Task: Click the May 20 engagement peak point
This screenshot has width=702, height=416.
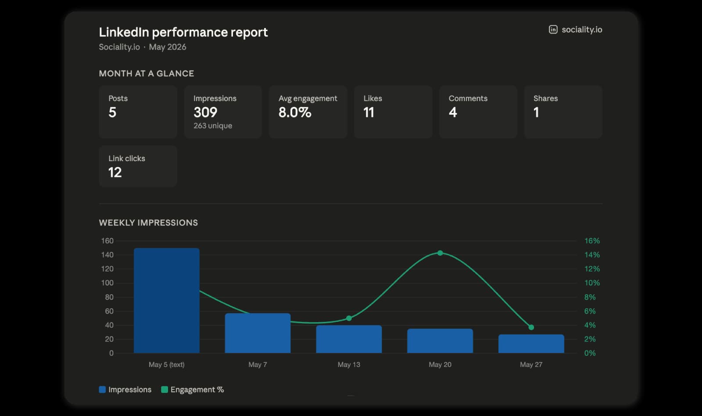Action: click(440, 253)
